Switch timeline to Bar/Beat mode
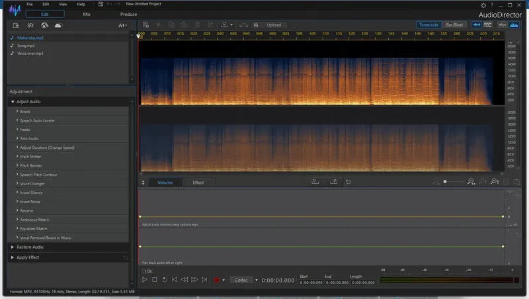 coord(455,25)
